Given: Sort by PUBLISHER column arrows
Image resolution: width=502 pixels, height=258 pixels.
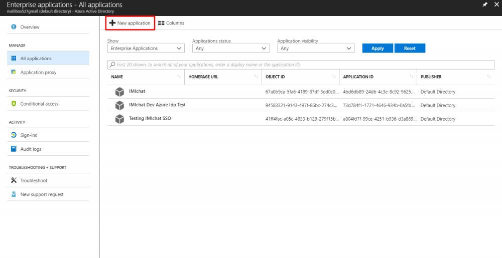Looking at the screenshot, I should 488,77.
